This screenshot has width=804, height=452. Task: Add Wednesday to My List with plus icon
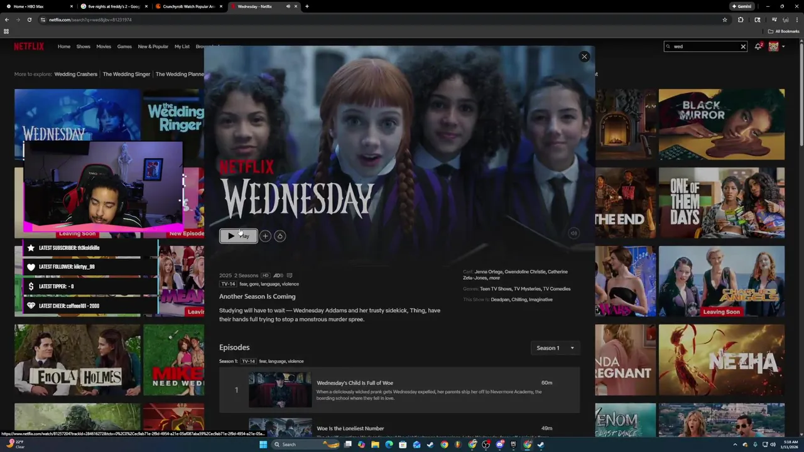[x=265, y=236]
